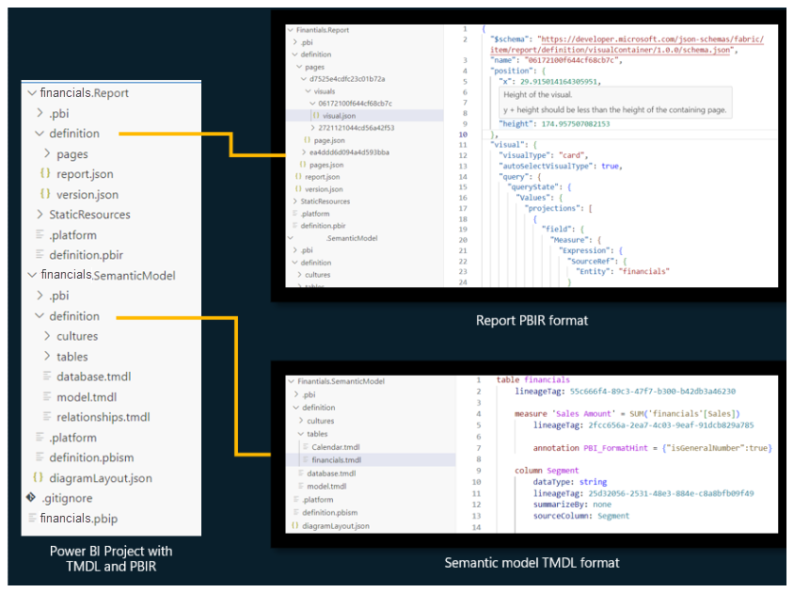Expand the StaticResources folder in the left tree
This screenshot has height=593, width=794.
40,215
